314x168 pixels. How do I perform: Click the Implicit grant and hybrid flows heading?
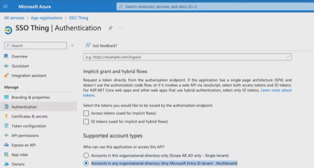click(115, 71)
